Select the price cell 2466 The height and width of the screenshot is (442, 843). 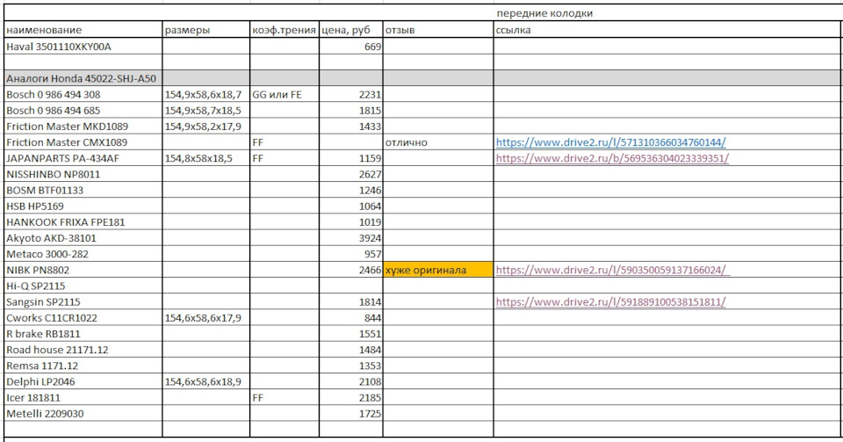pyautogui.click(x=351, y=270)
